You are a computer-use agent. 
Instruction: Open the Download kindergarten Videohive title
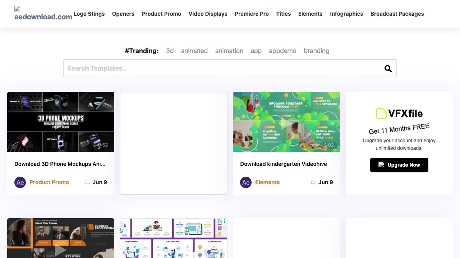(284, 164)
